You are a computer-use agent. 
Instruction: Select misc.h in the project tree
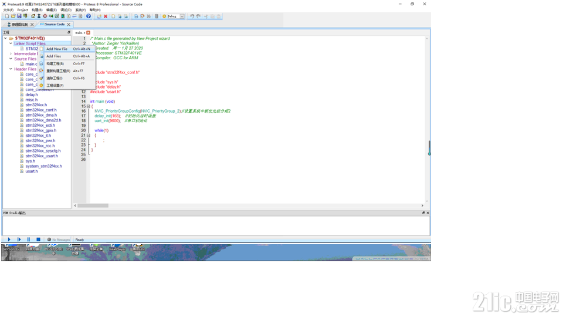pyautogui.click(x=31, y=100)
